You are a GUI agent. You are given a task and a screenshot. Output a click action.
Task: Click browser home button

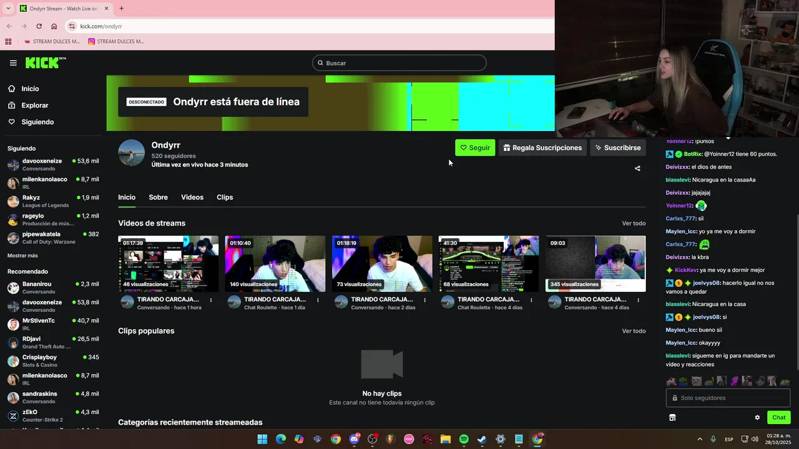(54, 26)
